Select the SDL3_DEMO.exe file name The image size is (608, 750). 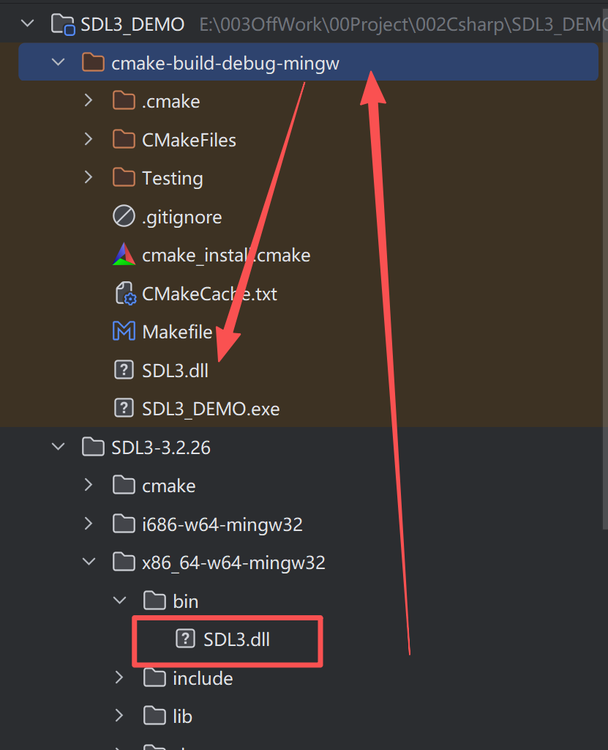(x=211, y=409)
